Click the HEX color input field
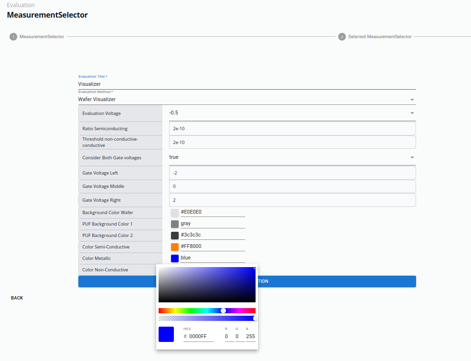This screenshot has width=471, height=361. pyautogui.click(x=201, y=337)
